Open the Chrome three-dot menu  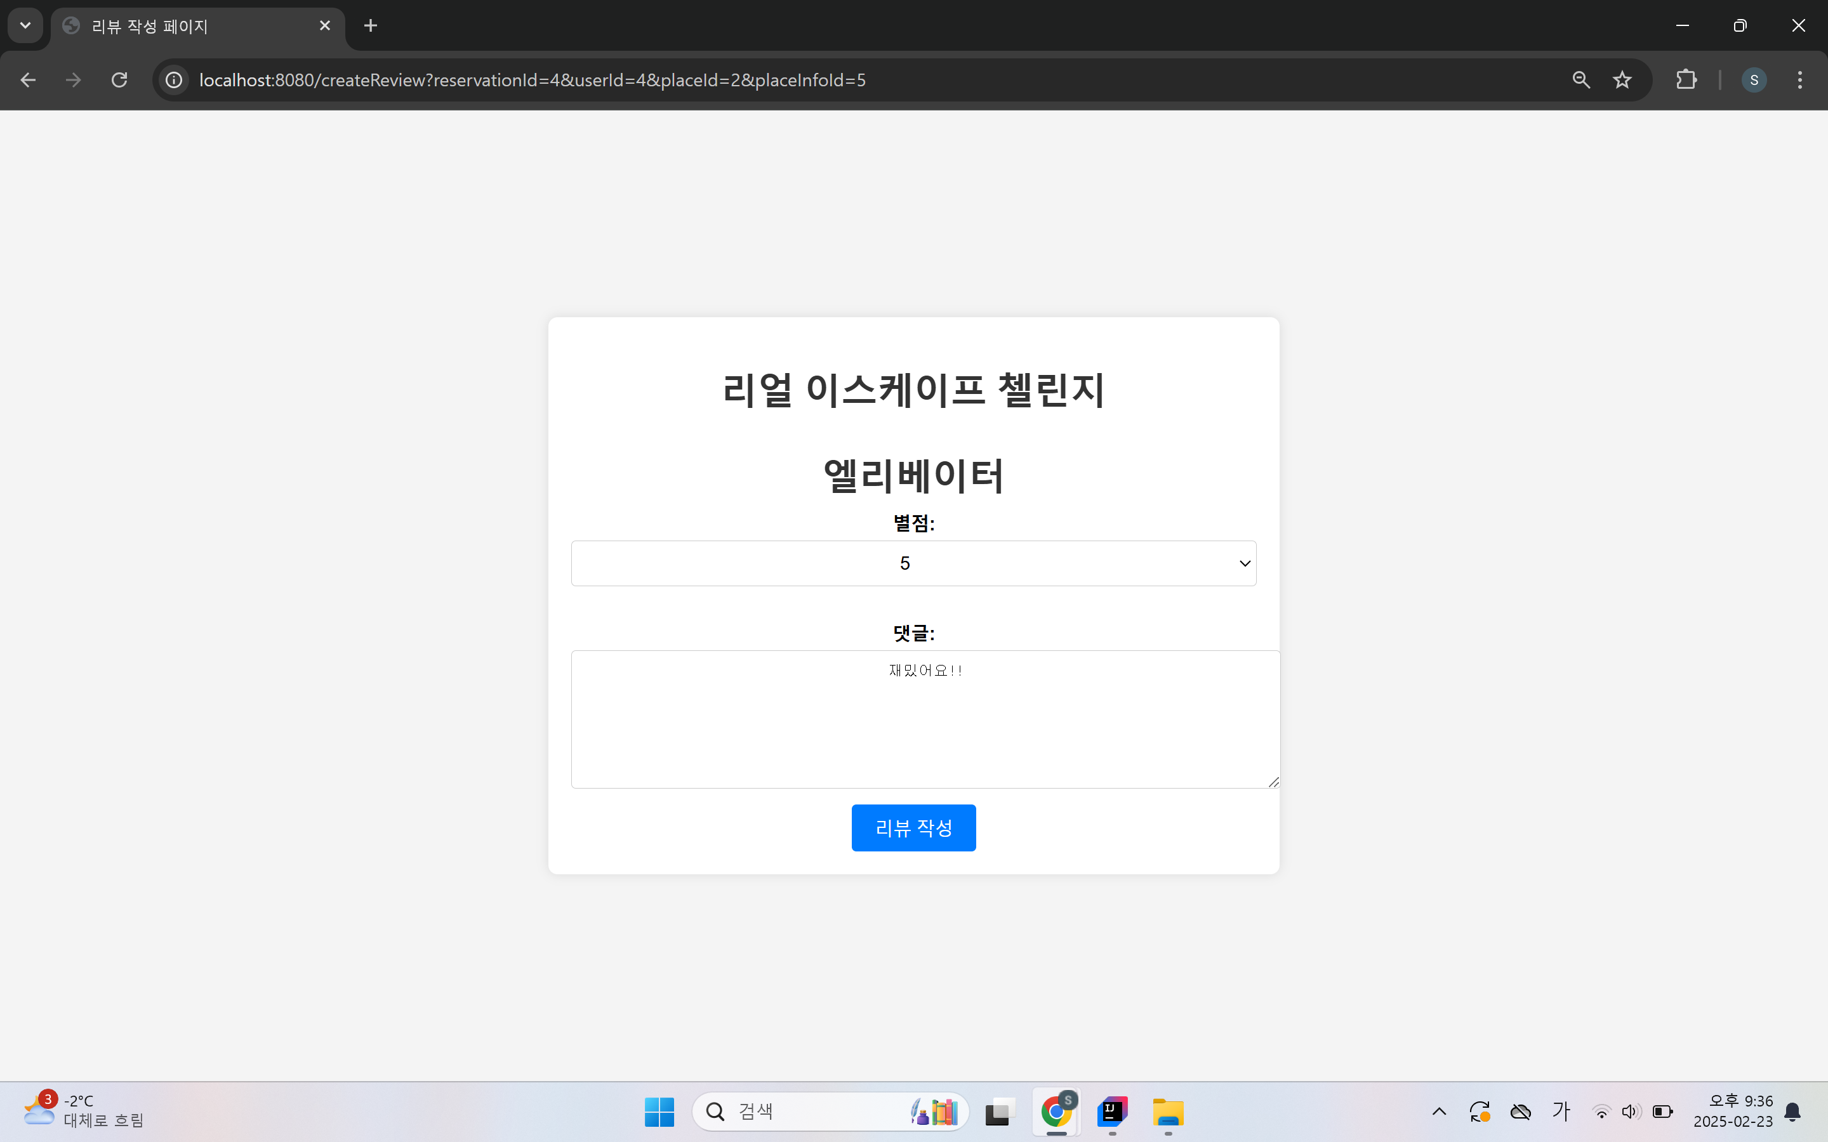[x=1799, y=80]
